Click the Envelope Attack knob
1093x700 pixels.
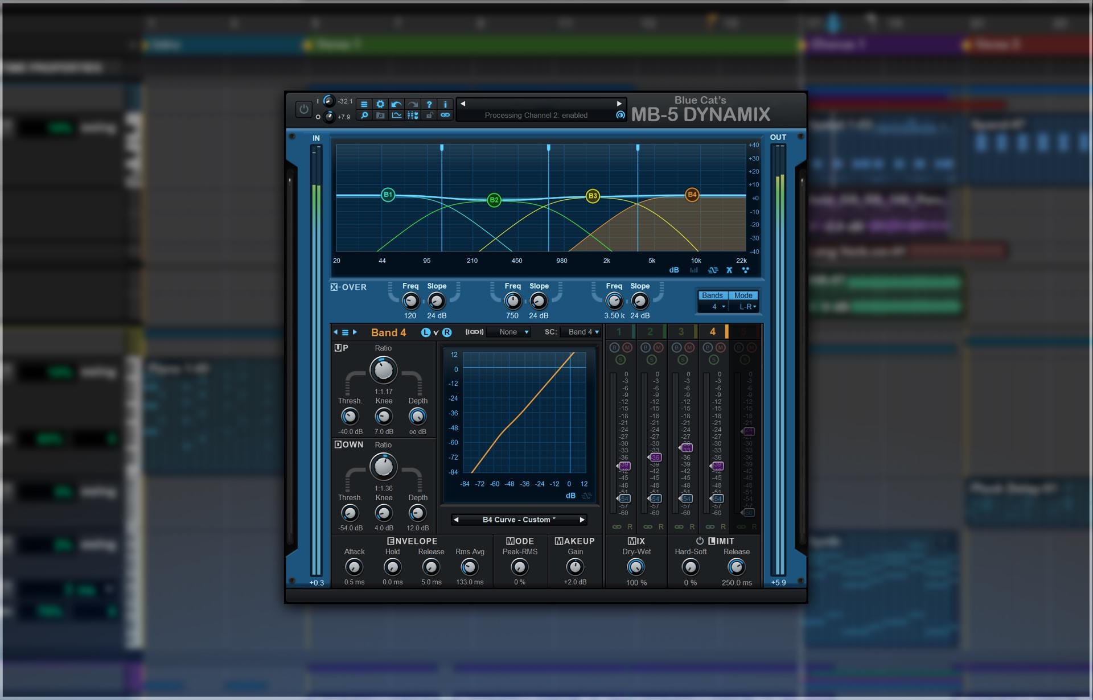pos(354,567)
